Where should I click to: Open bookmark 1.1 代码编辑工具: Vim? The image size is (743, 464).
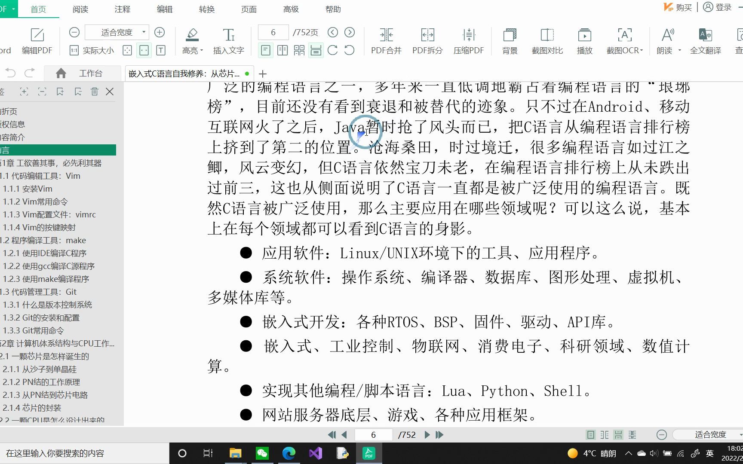point(40,176)
